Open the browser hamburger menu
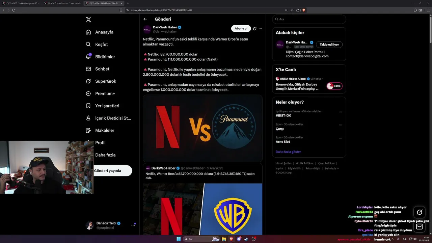This screenshot has width=432, height=243. click(x=429, y=10)
